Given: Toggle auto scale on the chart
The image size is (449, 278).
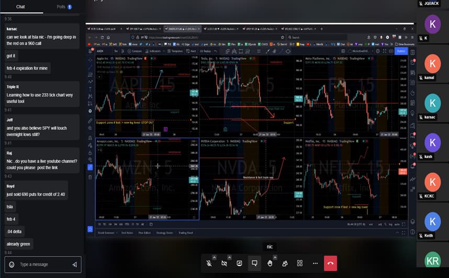Looking at the screenshot, I should [397, 224].
